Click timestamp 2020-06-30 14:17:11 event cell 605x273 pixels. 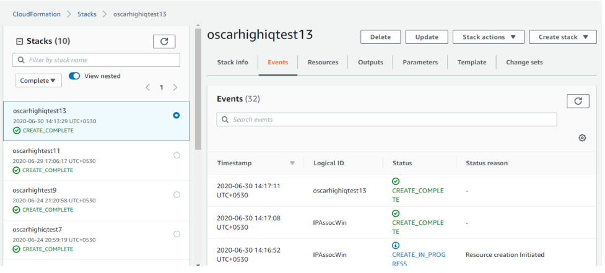click(x=248, y=191)
